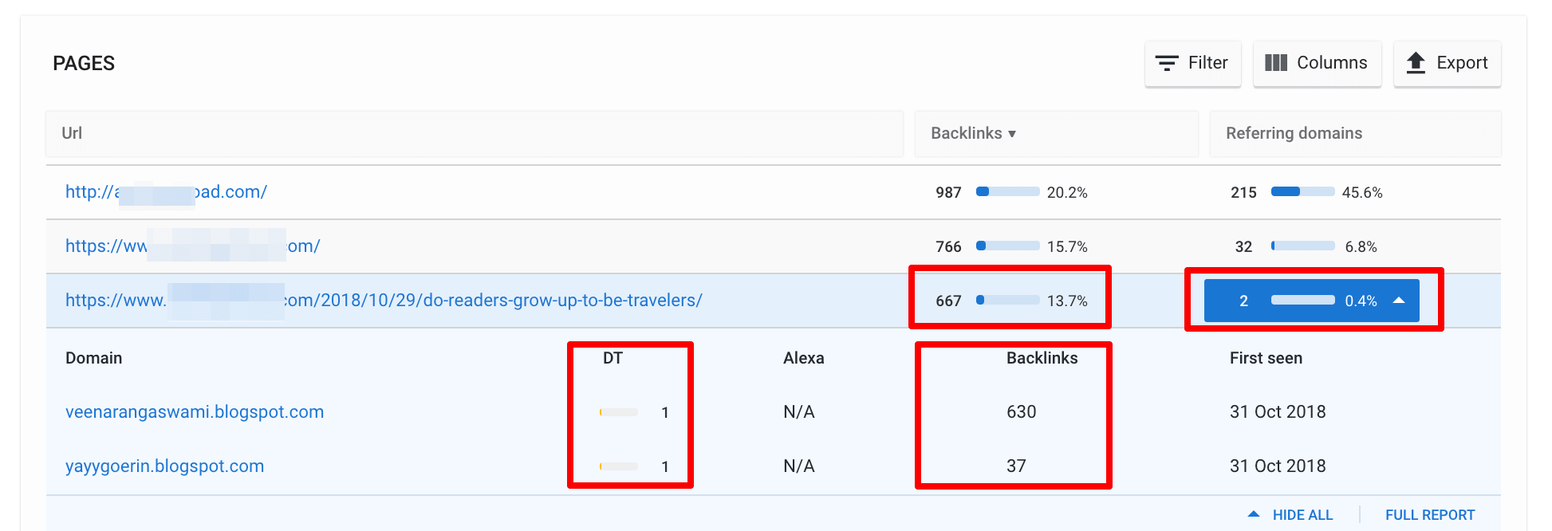Click First seen date for yayygoerin row
The width and height of the screenshot is (1552, 531).
click(1278, 466)
